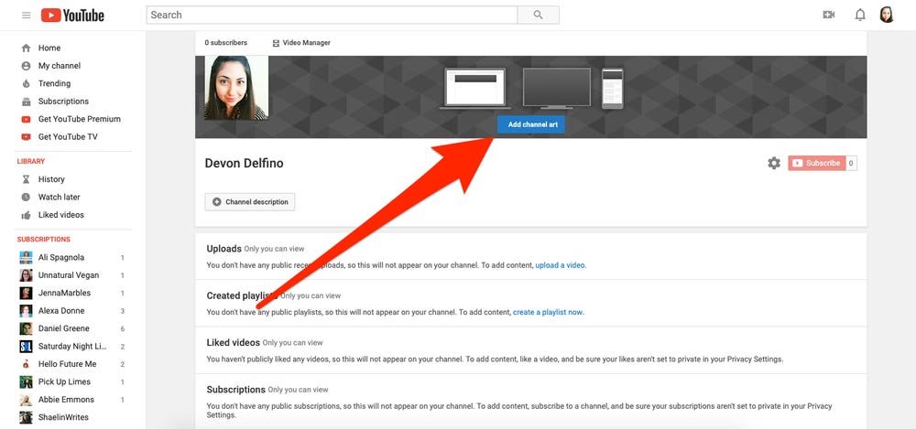The image size is (916, 429).
Task: Open the notifications bell
Action: [860, 15]
